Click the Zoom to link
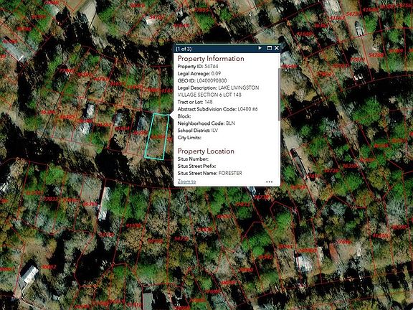 [186, 182]
